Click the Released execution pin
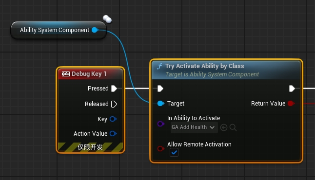The width and height of the screenshot is (315, 180). 114,104
